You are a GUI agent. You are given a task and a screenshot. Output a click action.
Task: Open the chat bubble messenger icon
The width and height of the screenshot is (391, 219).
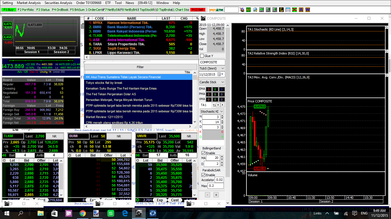(255, 10)
